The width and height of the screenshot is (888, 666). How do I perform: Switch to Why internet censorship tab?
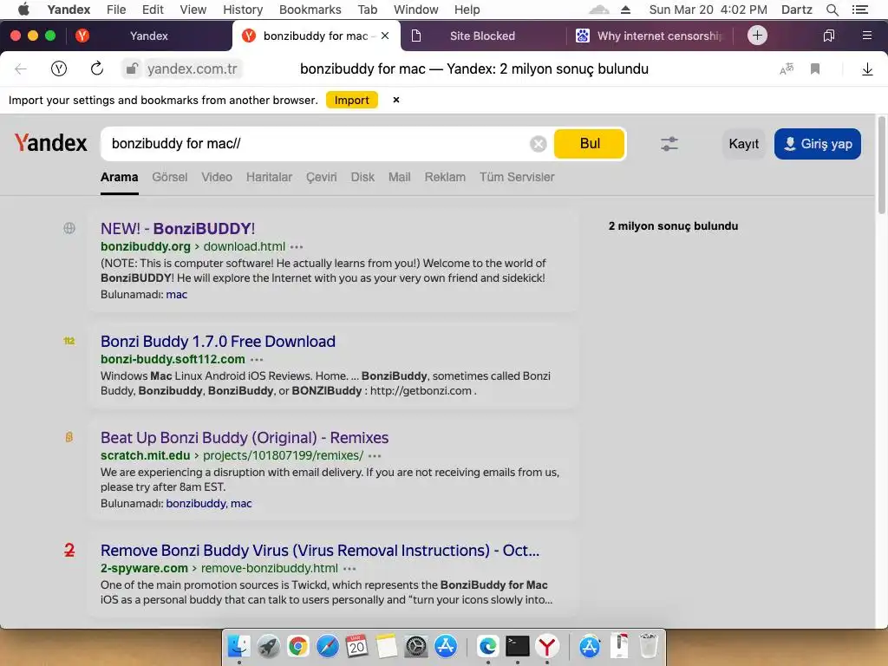coord(649,36)
